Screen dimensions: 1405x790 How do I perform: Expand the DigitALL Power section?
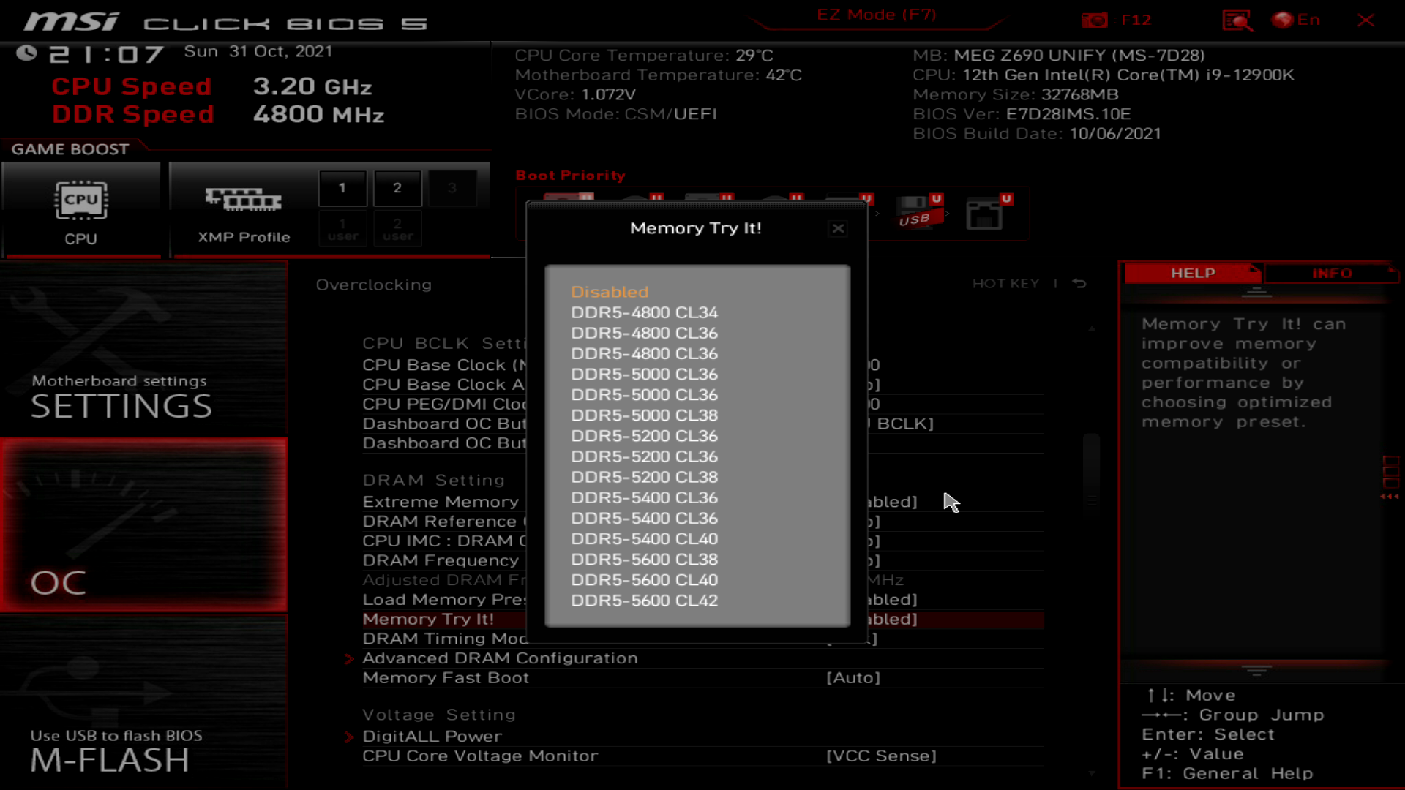[432, 736]
